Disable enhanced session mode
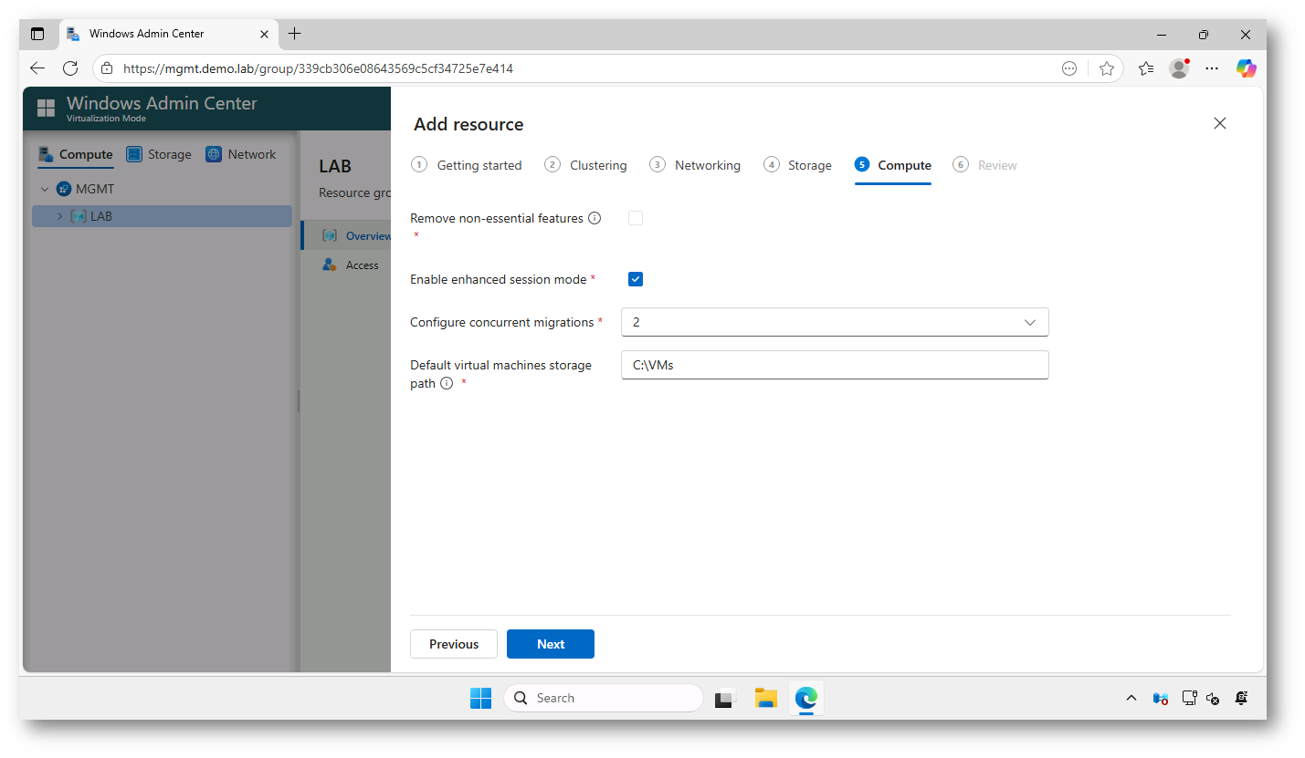 (x=636, y=279)
